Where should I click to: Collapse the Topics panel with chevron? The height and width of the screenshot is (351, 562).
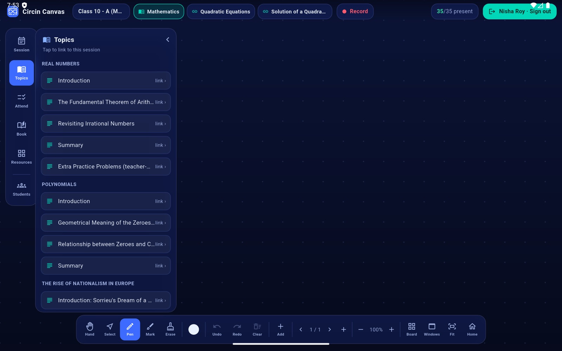tap(168, 40)
